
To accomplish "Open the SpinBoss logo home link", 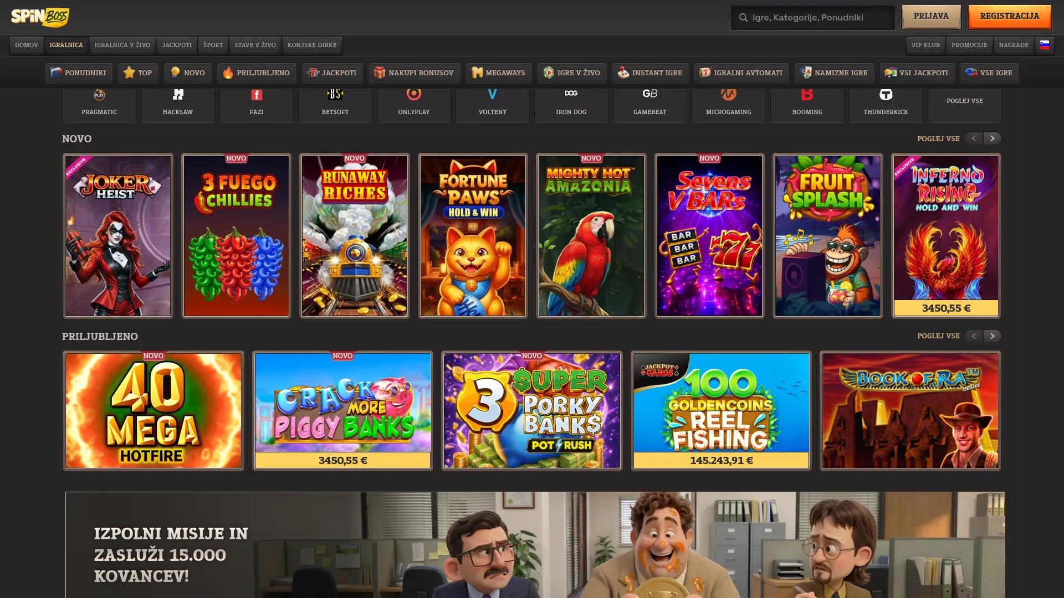I will [40, 17].
